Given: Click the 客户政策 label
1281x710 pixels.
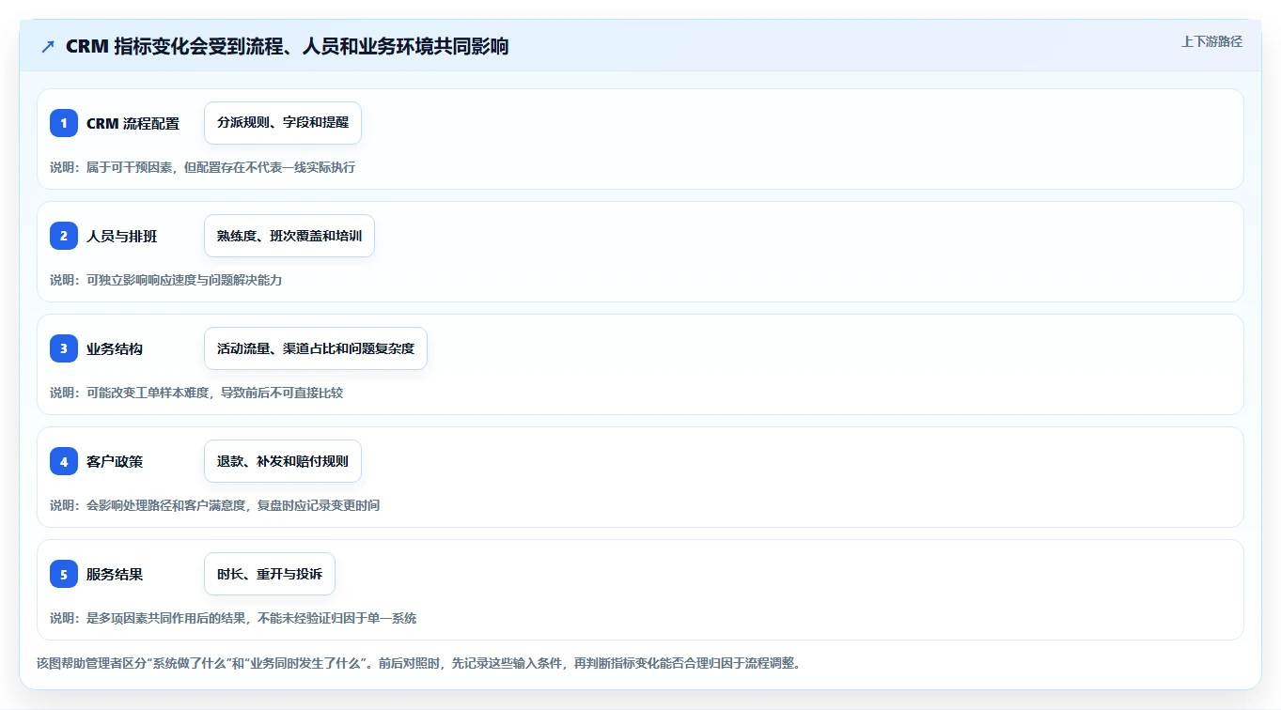Looking at the screenshot, I should tap(115, 461).
